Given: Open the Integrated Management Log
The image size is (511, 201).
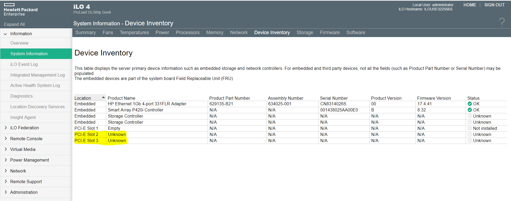Looking at the screenshot, I should click(36, 75).
